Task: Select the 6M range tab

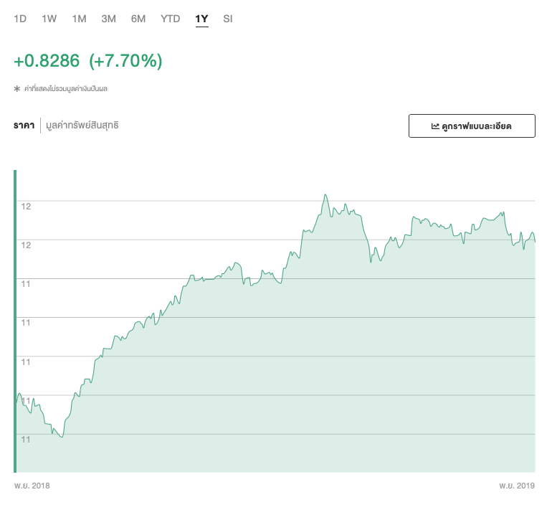Action: (138, 19)
